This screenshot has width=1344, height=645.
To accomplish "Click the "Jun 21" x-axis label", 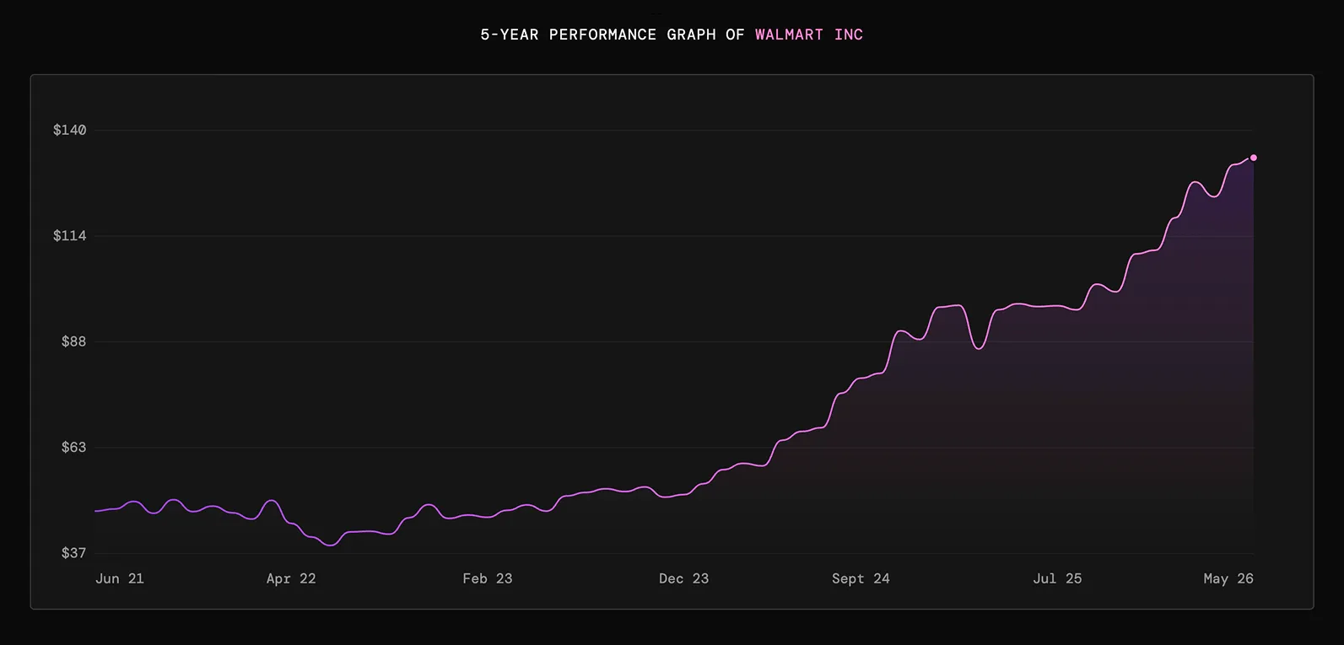I will point(120,578).
